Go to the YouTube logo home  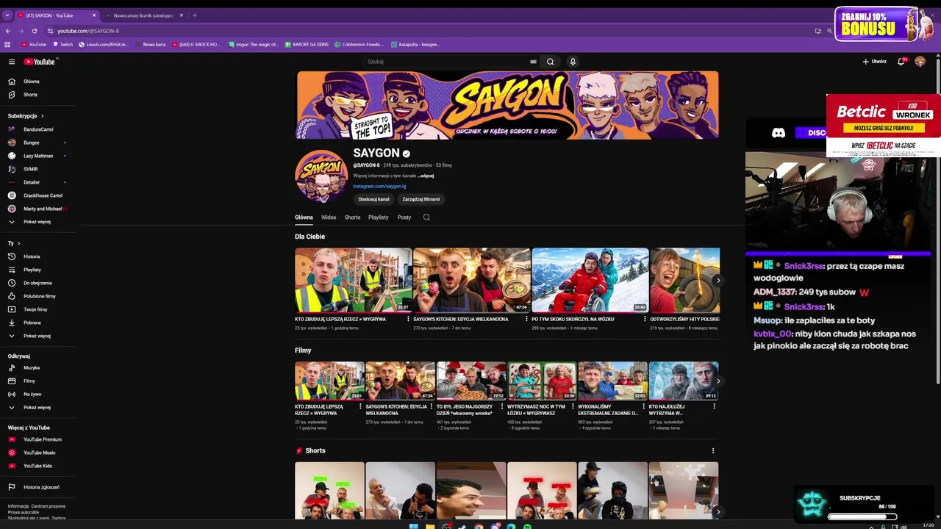40,62
